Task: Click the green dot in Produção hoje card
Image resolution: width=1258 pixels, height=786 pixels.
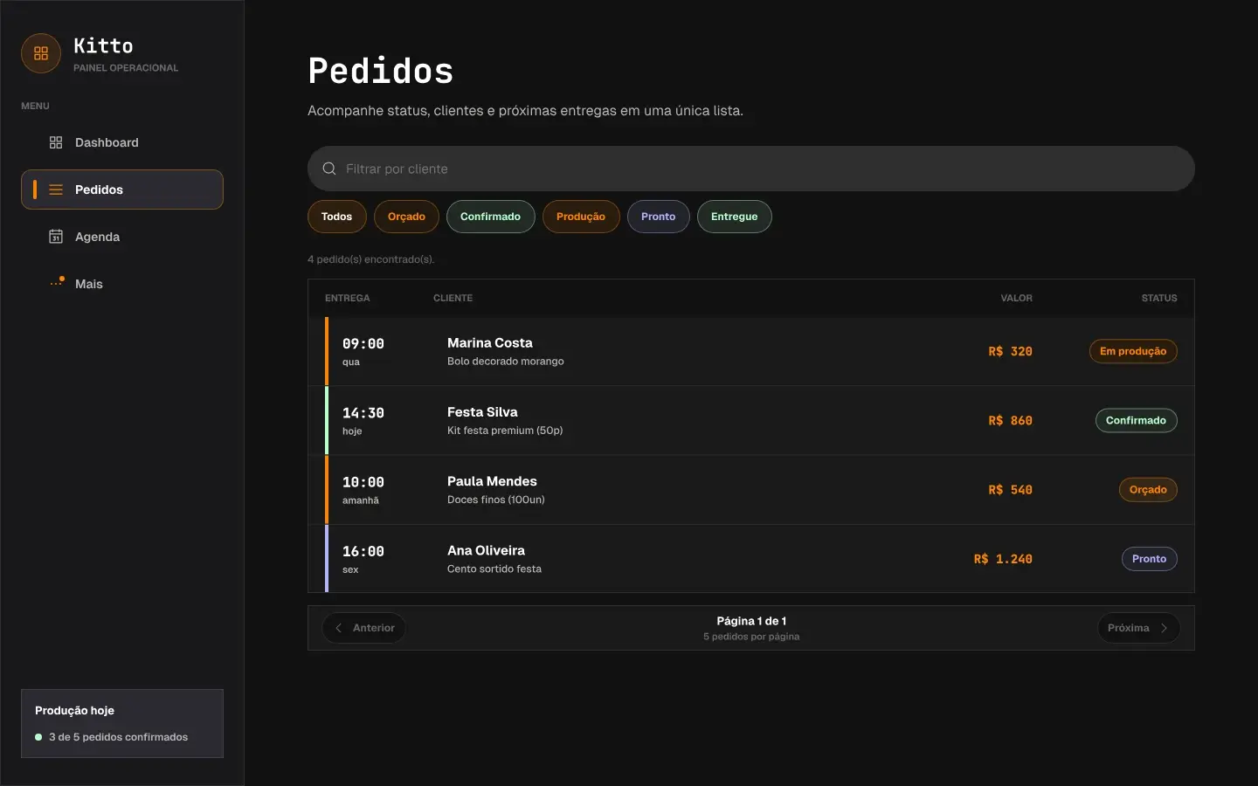Action: [x=38, y=737]
